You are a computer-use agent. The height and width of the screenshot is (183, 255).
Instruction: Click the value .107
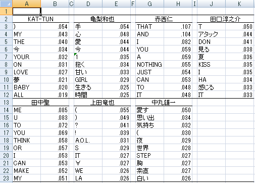[x=178, y=26]
